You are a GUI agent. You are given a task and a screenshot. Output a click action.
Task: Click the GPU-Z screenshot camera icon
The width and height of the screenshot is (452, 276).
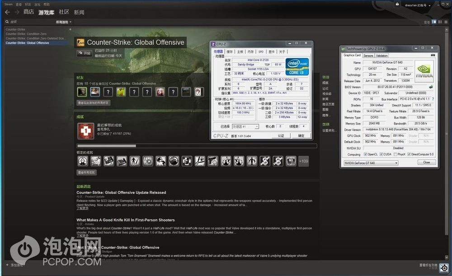click(x=433, y=55)
